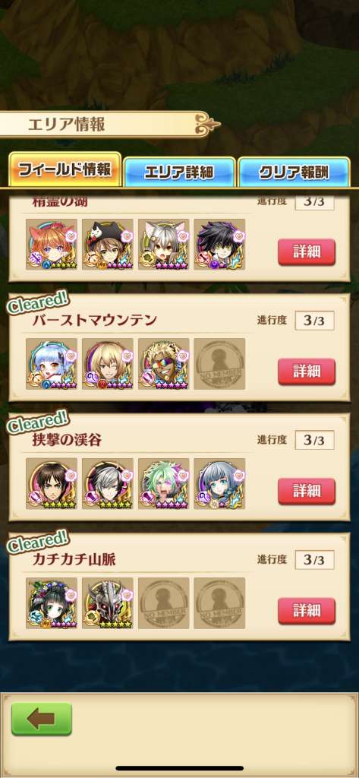The image size is (359, 778).
Task: Open the クリア報酬 tab
Action: pyautogui.click(x=294, y=172)
